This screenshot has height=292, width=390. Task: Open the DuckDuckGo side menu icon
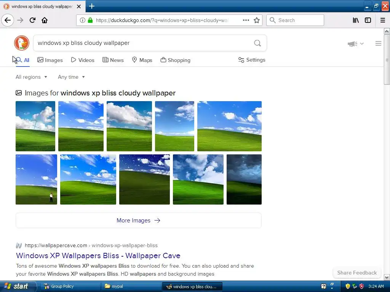[x=378, y=43]
